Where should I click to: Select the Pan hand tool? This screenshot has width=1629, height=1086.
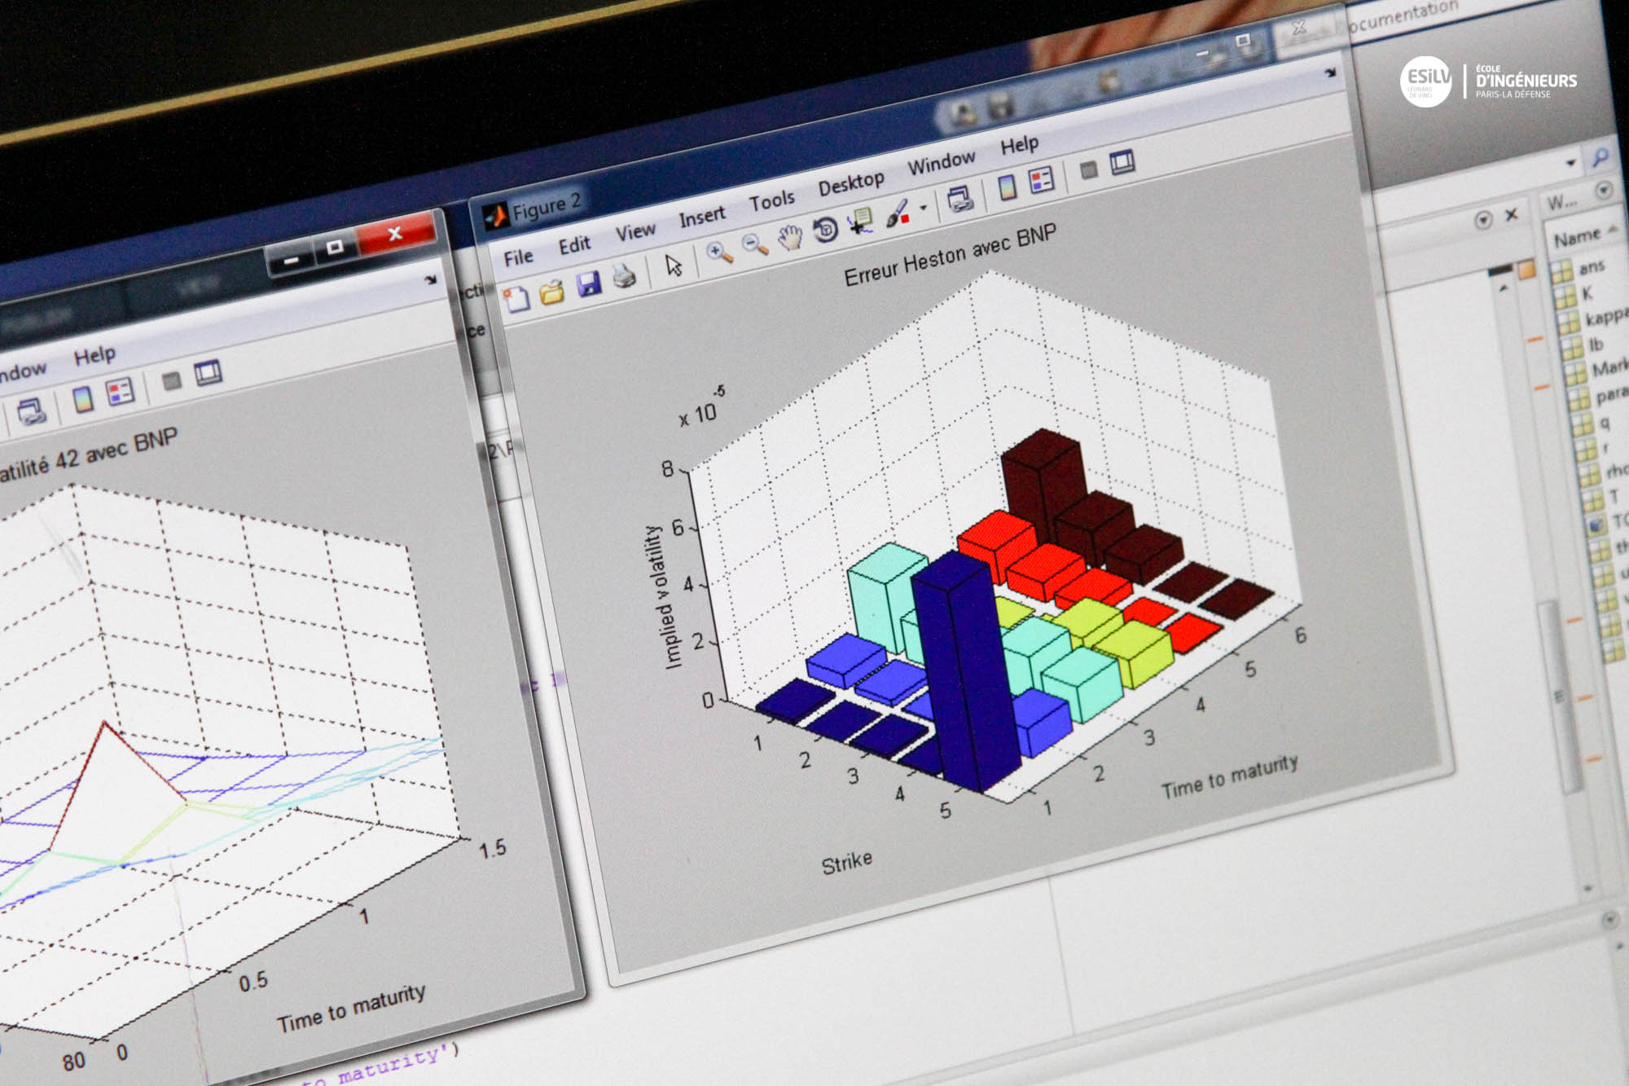click(x=789, y=236)
